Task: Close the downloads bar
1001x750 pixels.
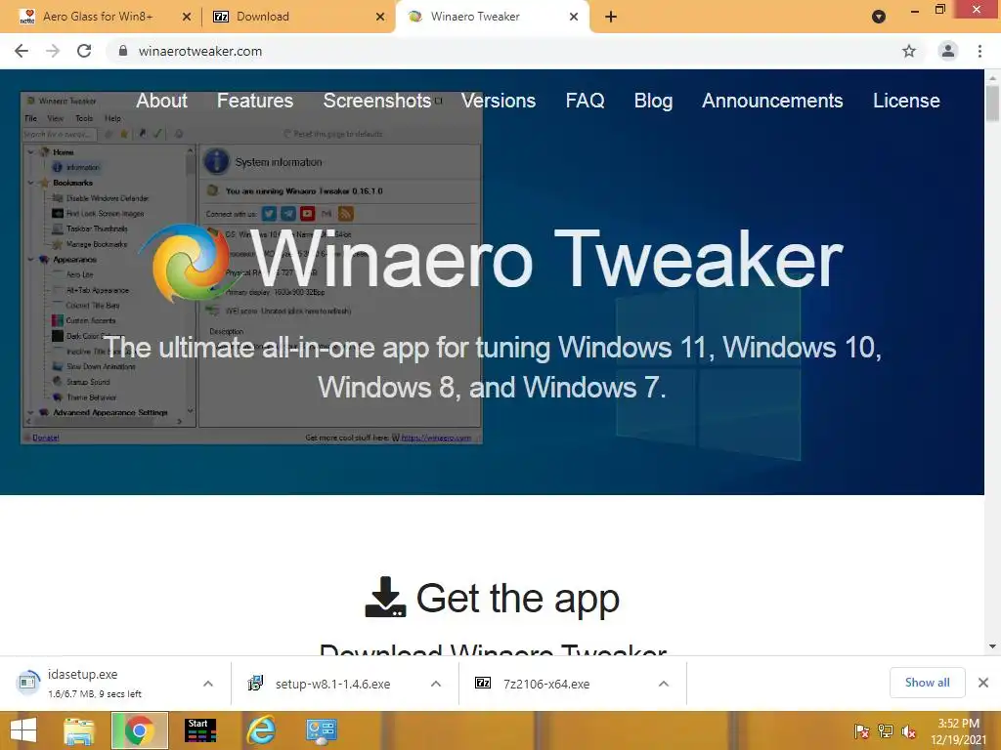Action: [983, 683]
